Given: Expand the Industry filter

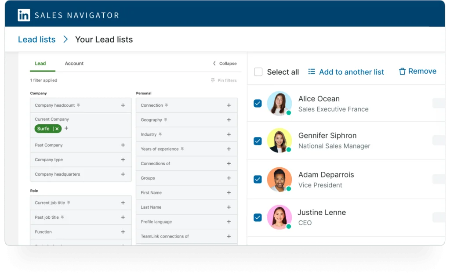Looking at the screenshot, I should point(229,134).
